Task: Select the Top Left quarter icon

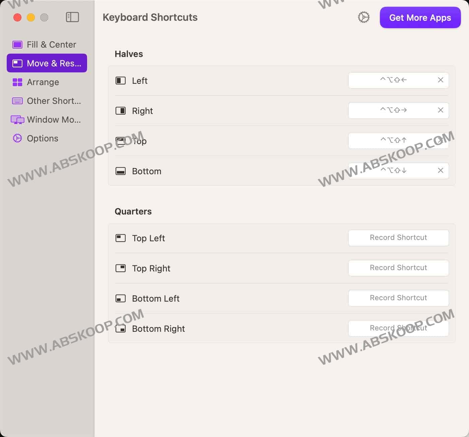Action: point(121,238)
